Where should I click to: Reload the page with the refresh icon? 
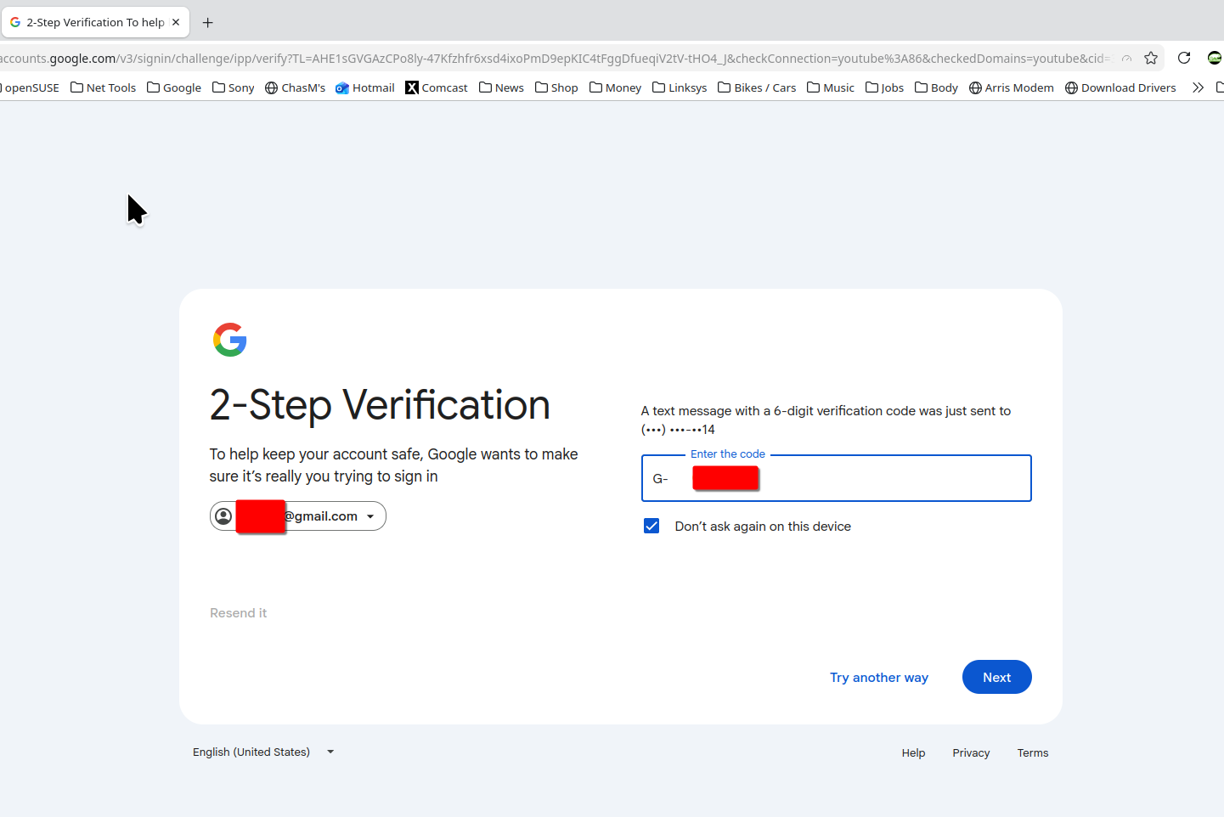[1184, 59]
